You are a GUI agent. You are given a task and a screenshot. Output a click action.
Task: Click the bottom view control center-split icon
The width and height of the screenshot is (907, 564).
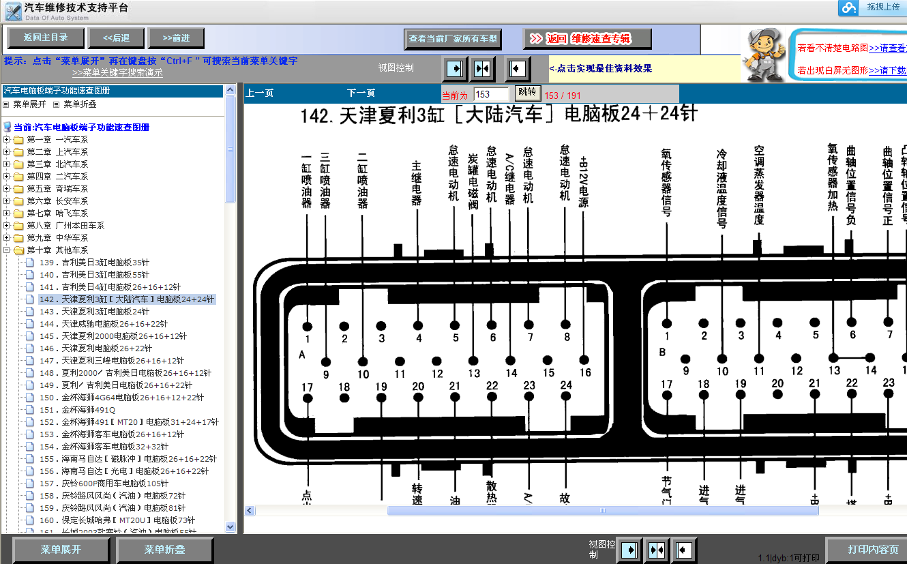click(x=657, y=550)
